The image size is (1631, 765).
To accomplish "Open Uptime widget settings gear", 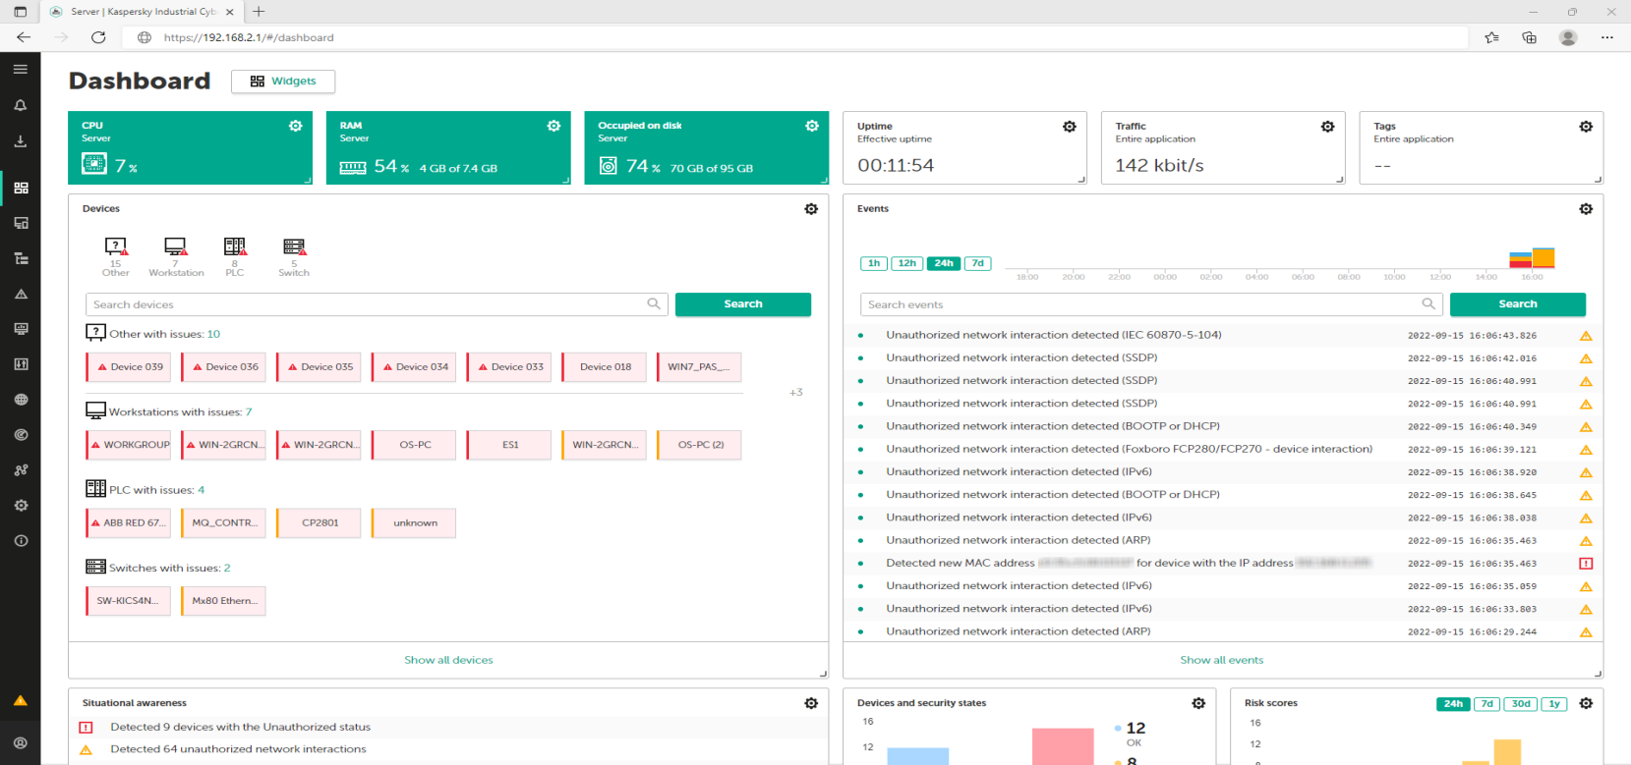I will [x=1070, y=127].
